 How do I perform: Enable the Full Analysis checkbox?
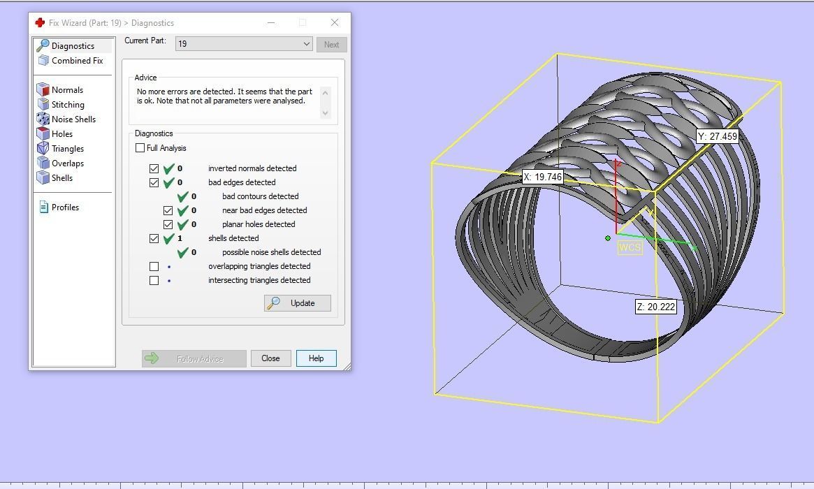140,148
